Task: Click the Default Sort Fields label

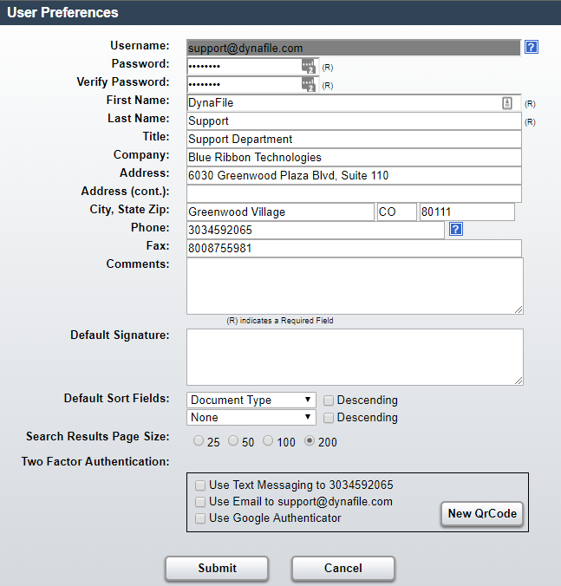Action: (116, 399)
